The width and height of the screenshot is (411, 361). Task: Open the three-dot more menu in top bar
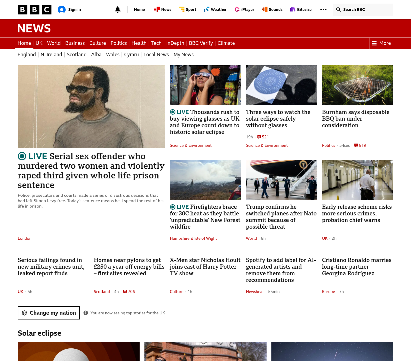pos(323,10)
